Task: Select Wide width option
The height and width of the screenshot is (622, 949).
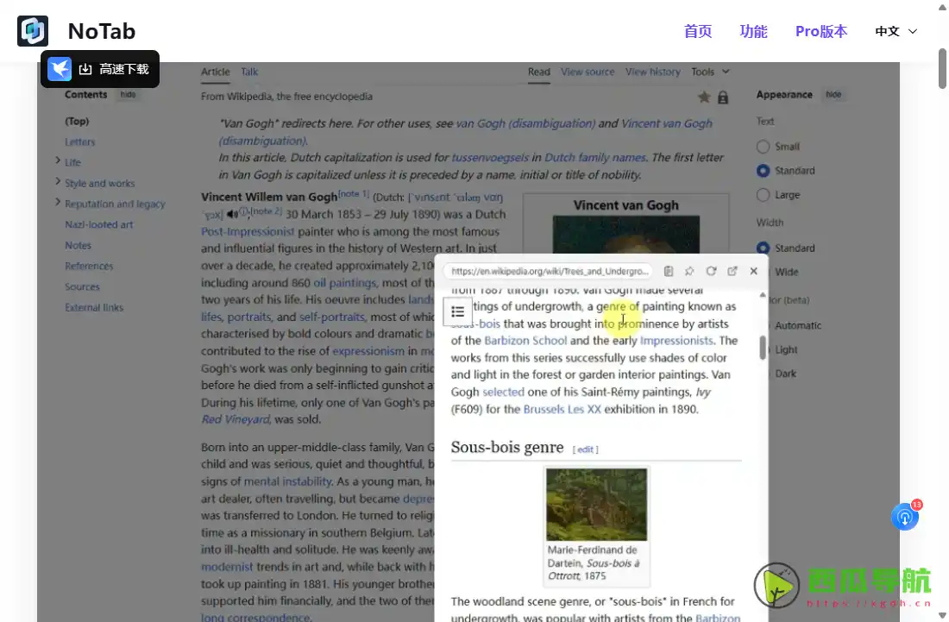Action: pyautogui.click(x=786, y=272)
